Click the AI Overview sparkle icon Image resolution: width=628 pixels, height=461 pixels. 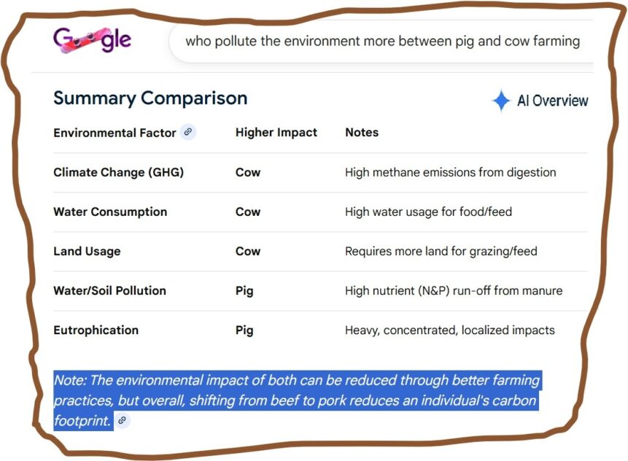(500, 101)
